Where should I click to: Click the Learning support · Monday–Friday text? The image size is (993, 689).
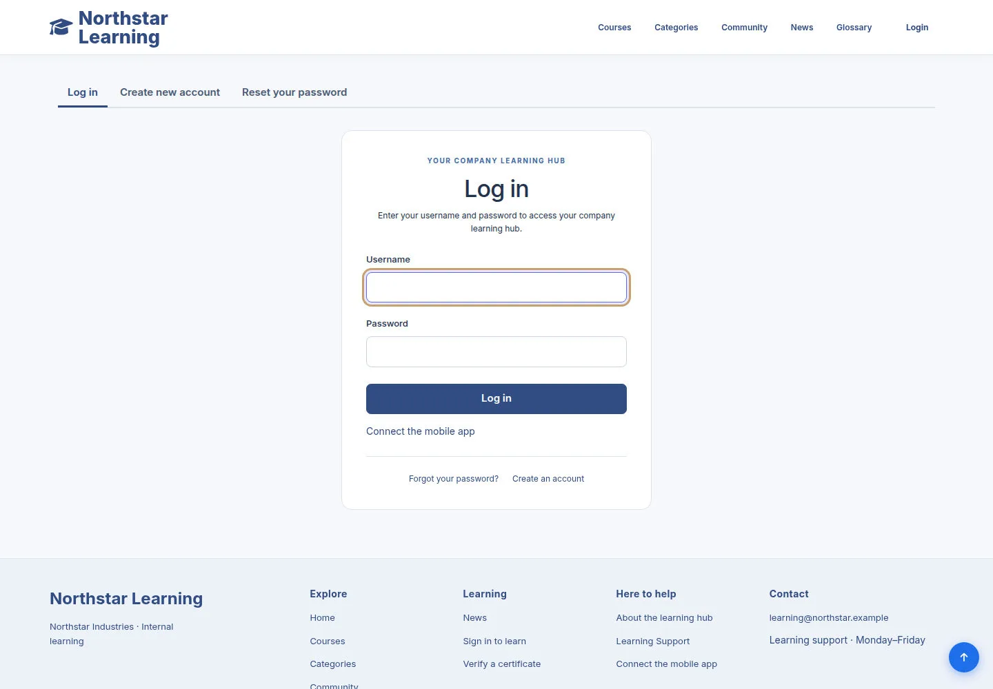click(847, 640)
